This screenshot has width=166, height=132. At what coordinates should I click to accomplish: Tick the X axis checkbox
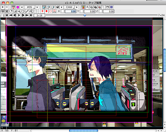click(62, 11)
